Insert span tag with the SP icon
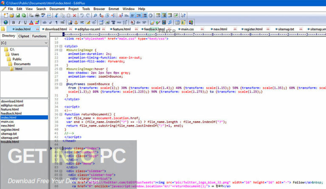Viewport: 326px width, 189px height. [x=144, y=22]
